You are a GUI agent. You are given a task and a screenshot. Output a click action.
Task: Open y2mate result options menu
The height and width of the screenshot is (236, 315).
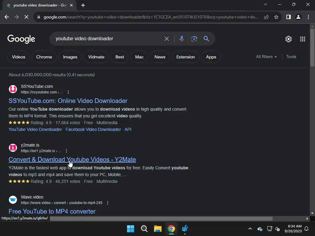pyautogui.click(x=66, y=151)
